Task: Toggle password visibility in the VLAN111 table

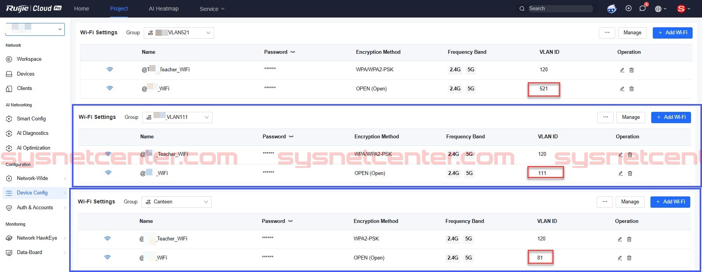Action: 291,137
